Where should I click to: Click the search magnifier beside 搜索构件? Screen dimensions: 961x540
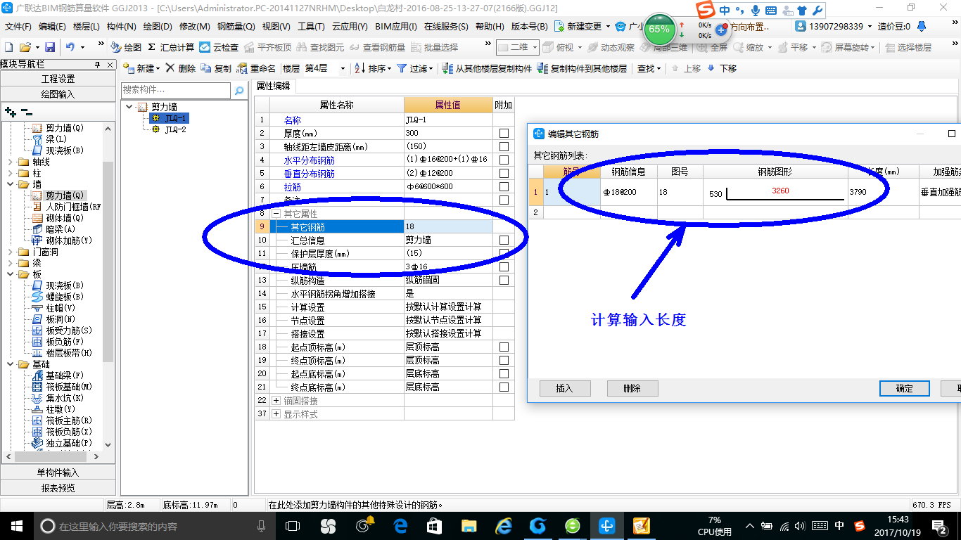239,91
